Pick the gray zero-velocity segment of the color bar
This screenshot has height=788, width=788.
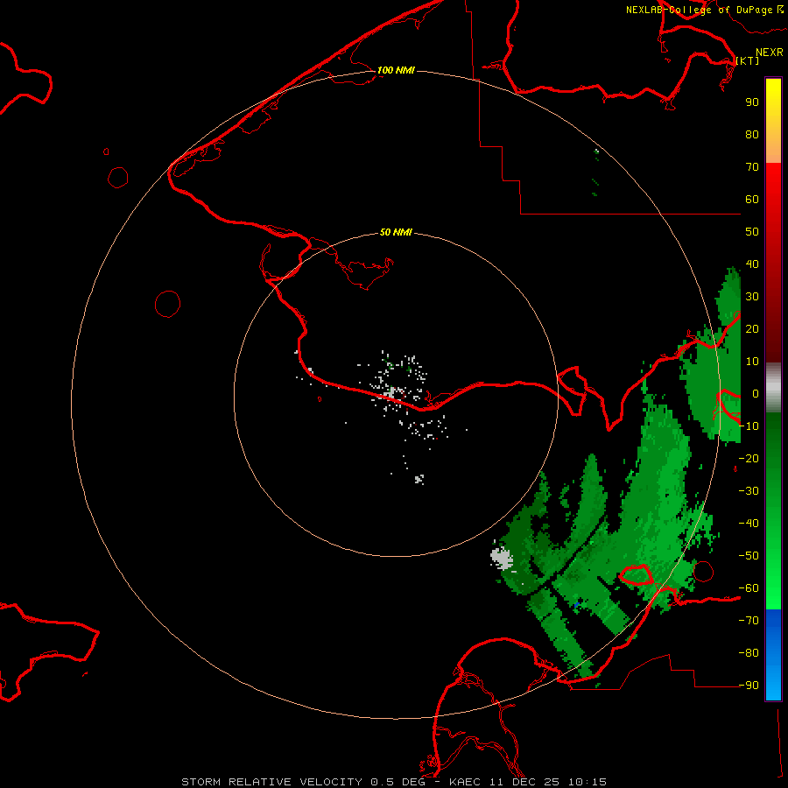(x=773, y=388)
